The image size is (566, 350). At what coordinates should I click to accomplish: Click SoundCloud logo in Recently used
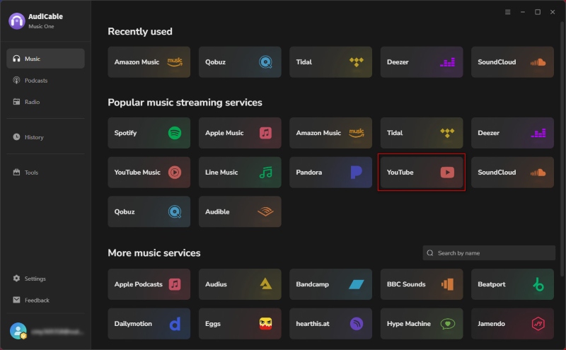[x=538, y=62]
